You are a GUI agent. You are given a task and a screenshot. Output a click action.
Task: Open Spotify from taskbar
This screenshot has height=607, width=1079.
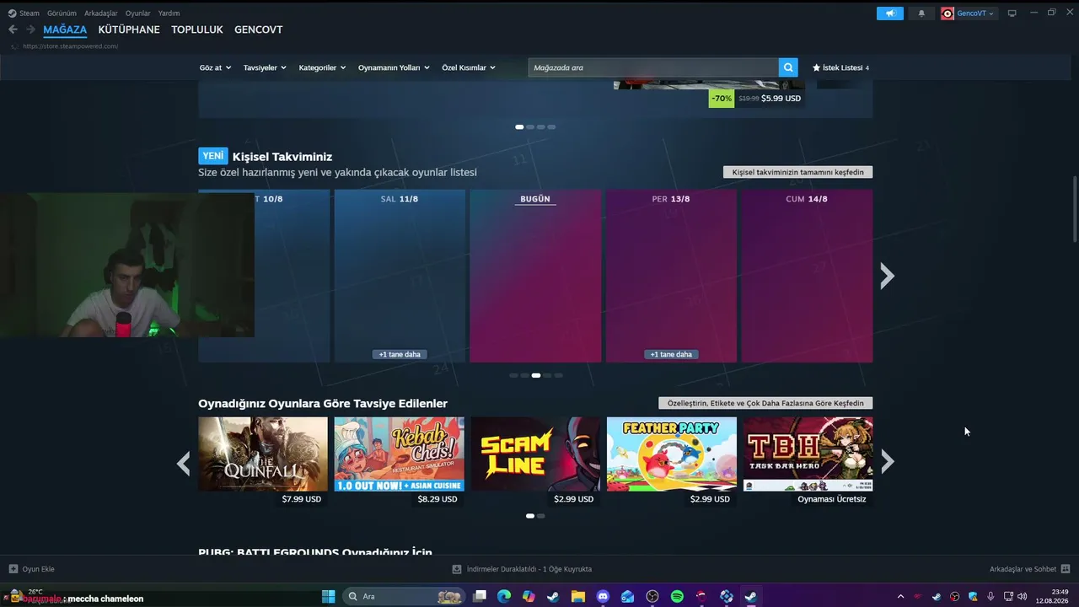[x=677, y=597]
